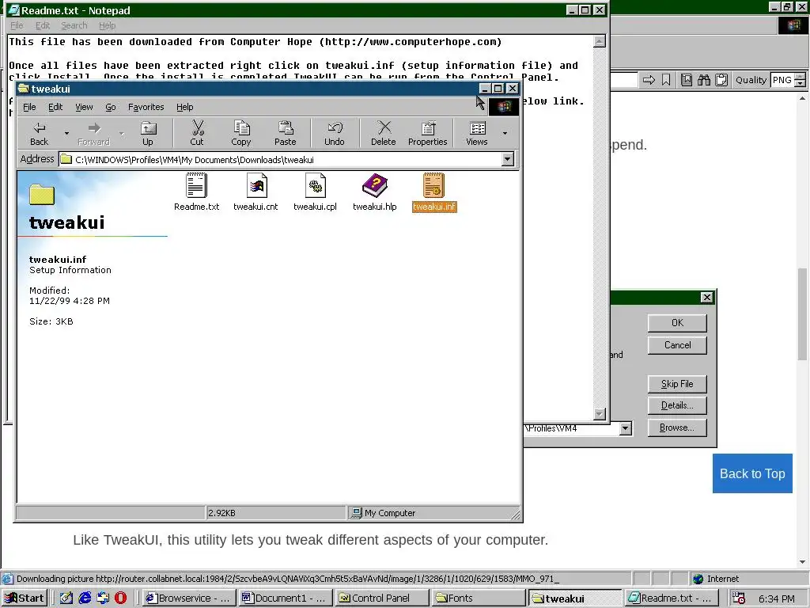The image size is (810, 608).
Task: Click the system tray scheduler icon
Action: click(x=738, y=598)
